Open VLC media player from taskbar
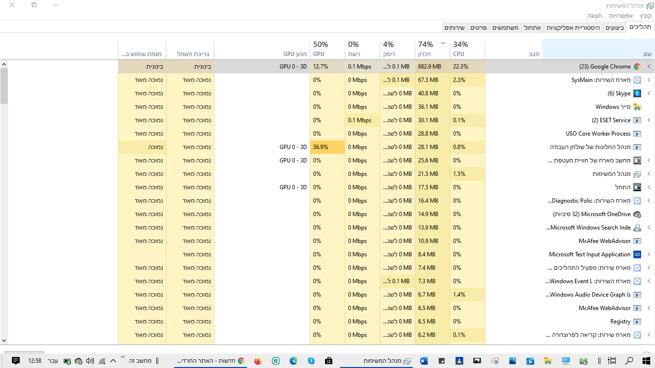The image size is (655, 368). pos(459,361)
